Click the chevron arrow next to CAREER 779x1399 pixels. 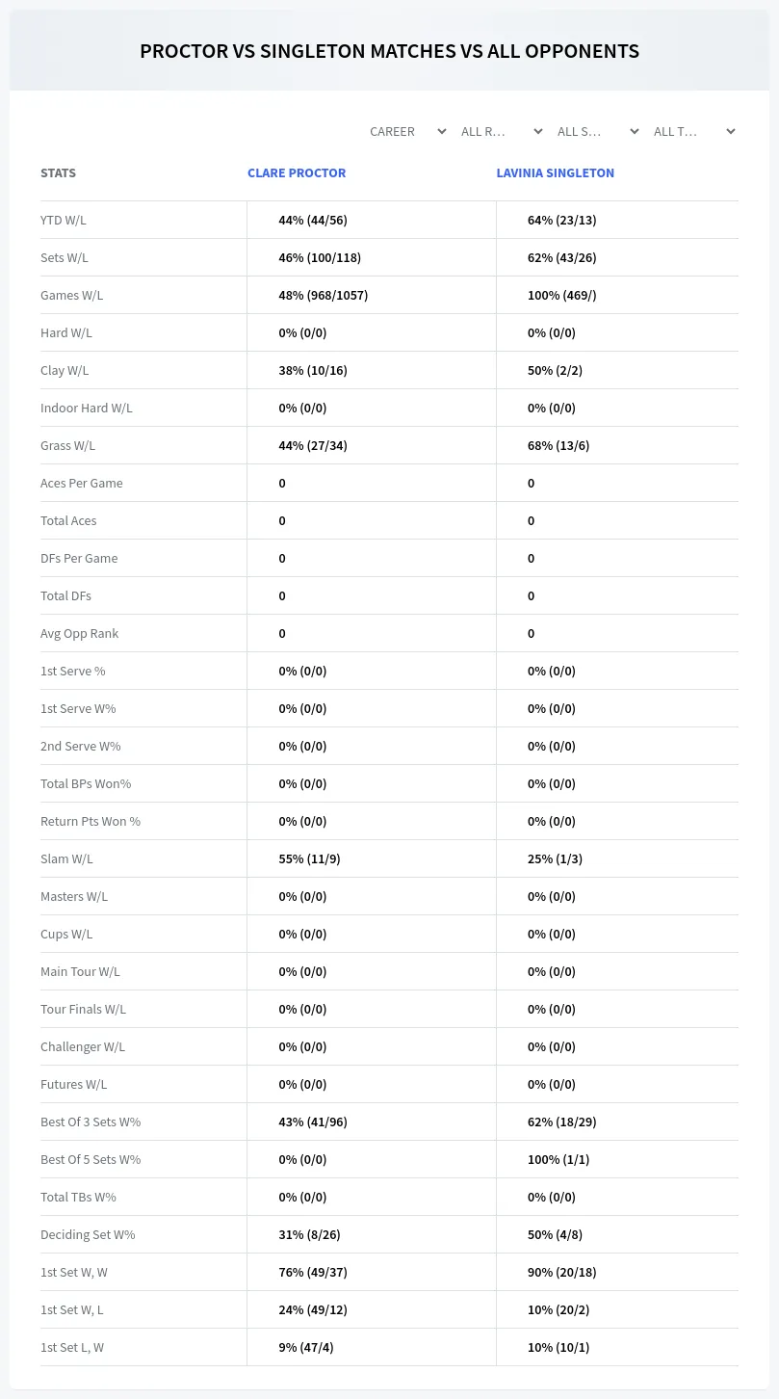pyautogui.click(x=441, y=131)
